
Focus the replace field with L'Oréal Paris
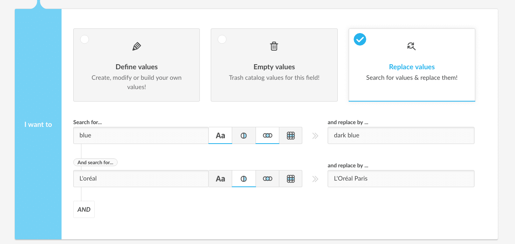point(401,179)
